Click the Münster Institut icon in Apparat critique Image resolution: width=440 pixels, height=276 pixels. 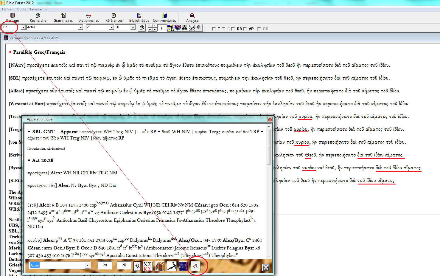184,266
